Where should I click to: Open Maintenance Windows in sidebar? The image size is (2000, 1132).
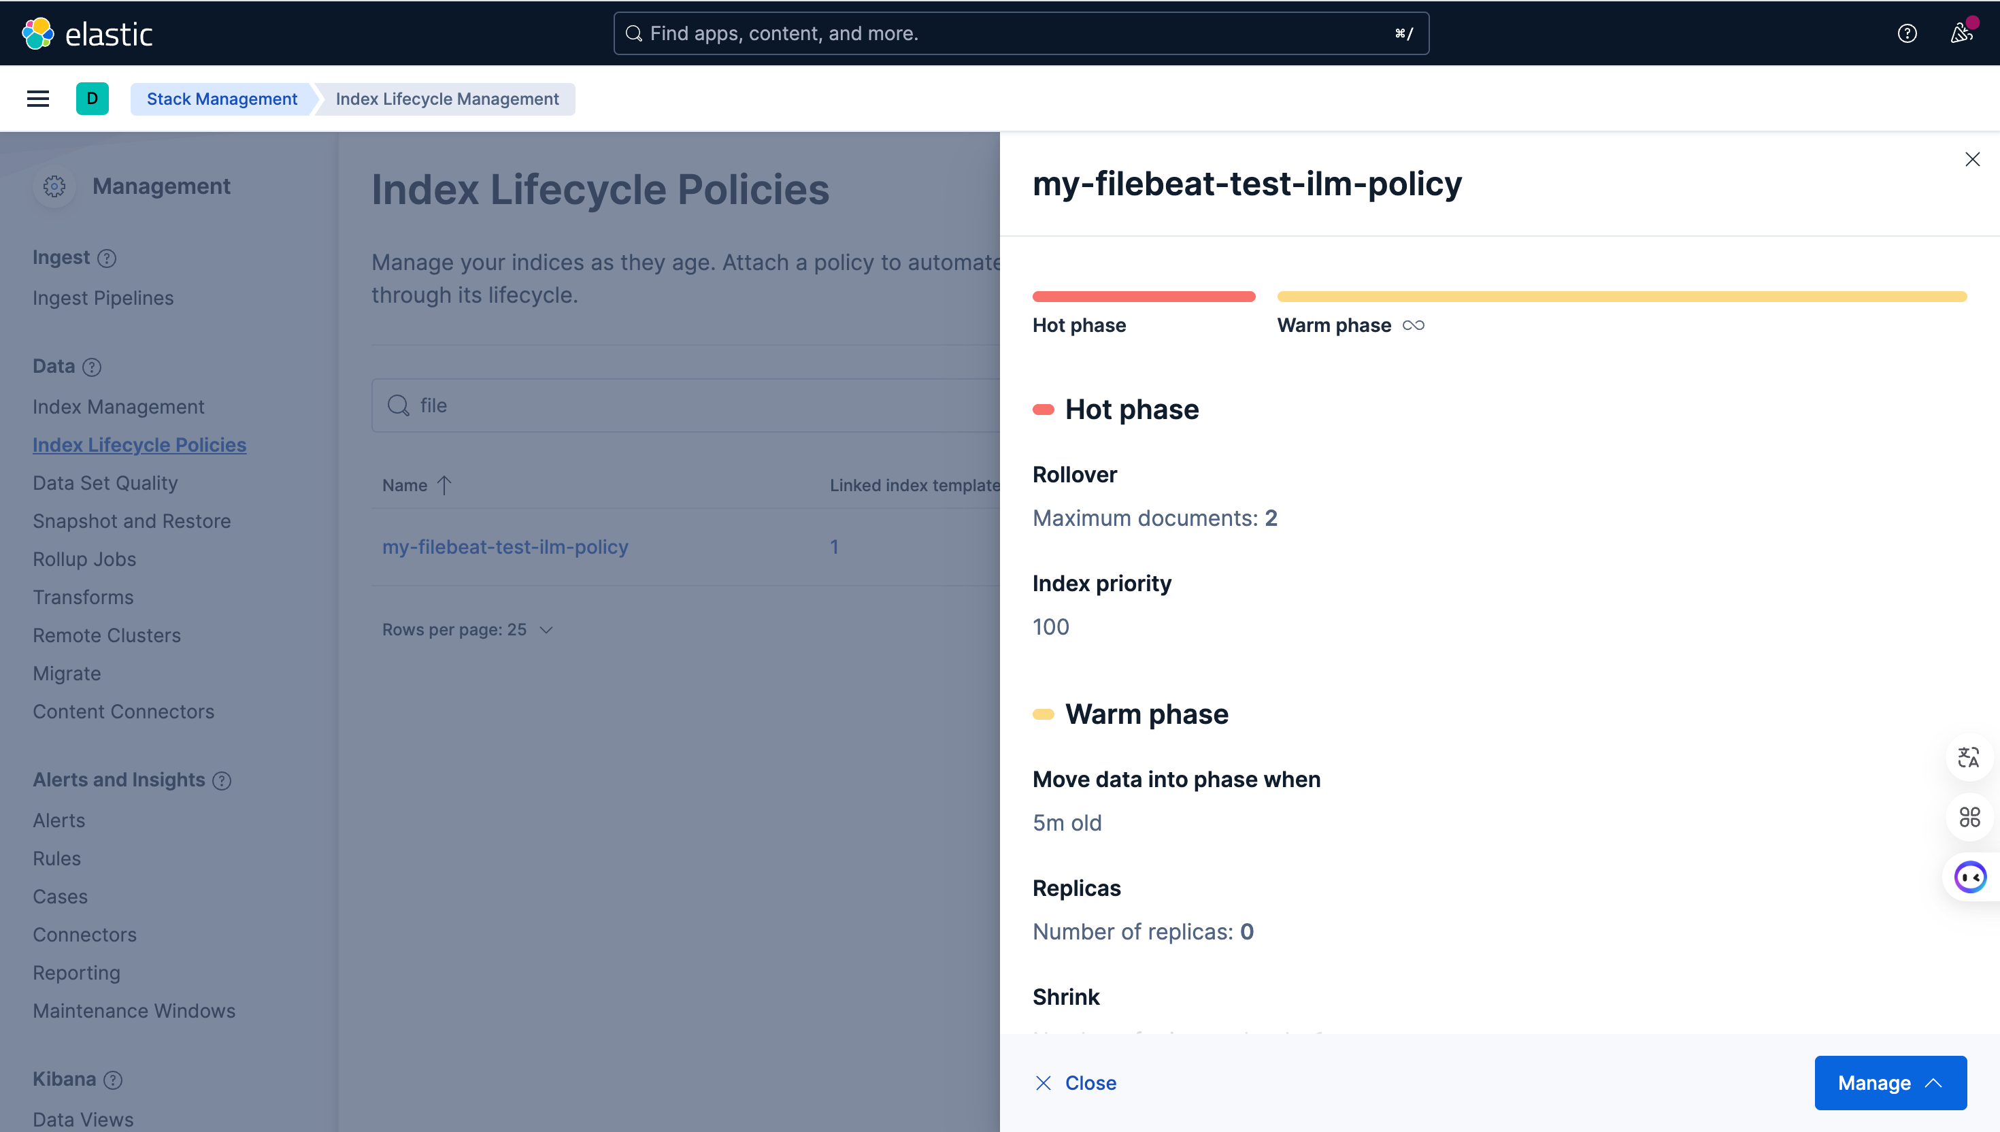point(134,1011)
